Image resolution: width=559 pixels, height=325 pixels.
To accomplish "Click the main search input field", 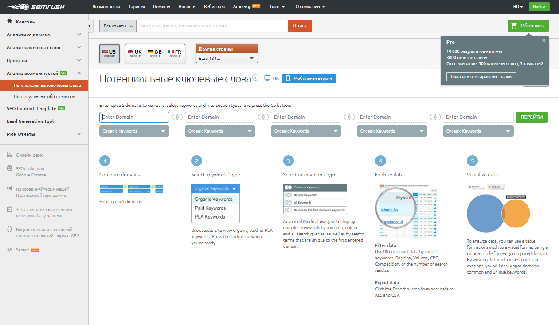I will [212, 26].
